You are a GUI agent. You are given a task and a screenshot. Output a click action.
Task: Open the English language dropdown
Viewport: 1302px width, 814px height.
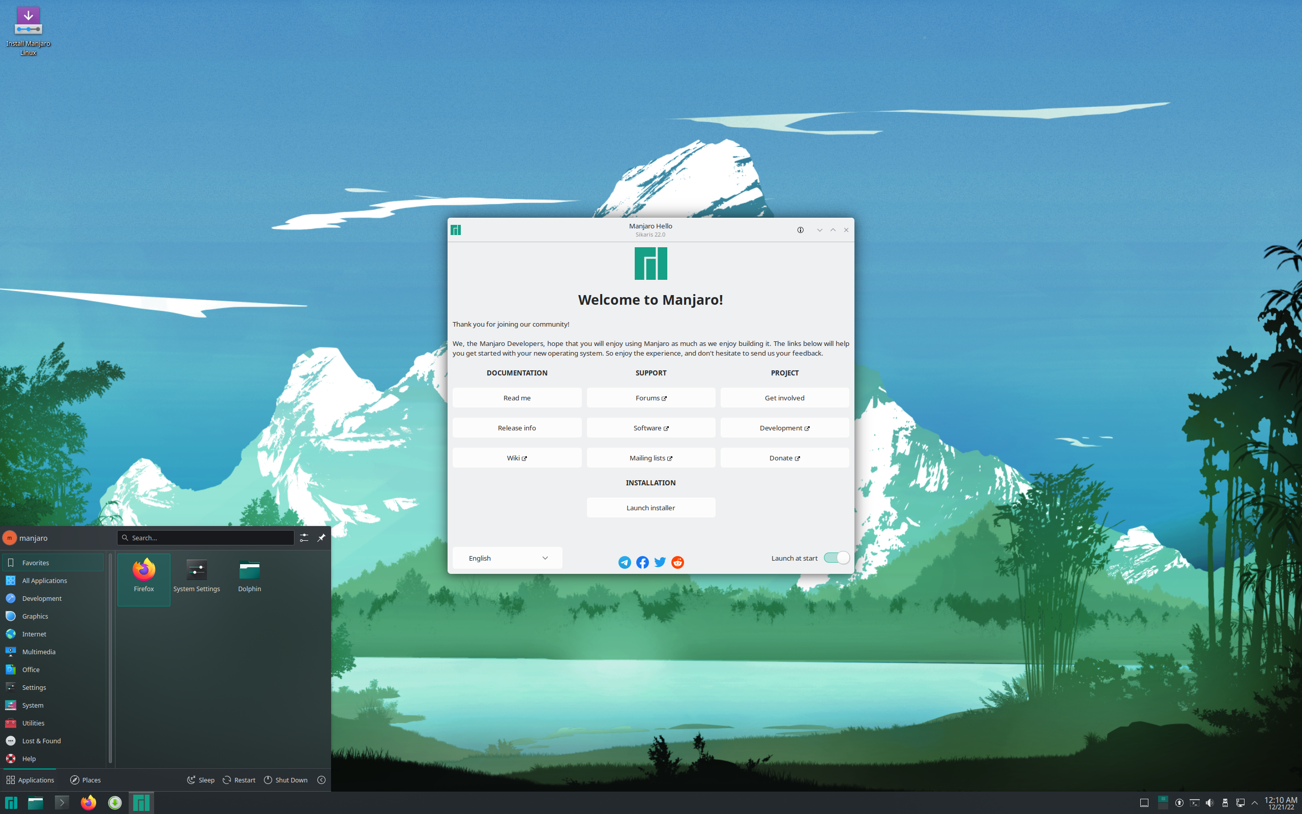506,558
